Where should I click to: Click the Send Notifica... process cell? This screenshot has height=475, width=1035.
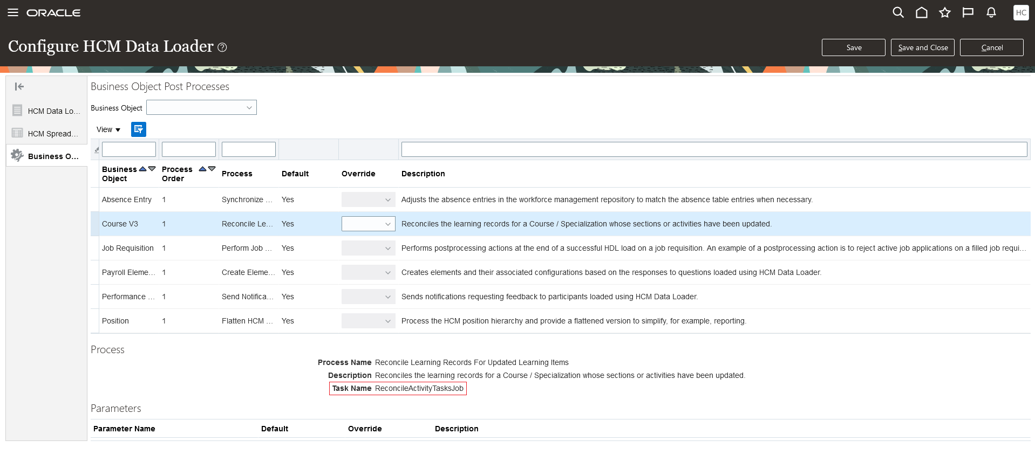(x=248, y=297)
